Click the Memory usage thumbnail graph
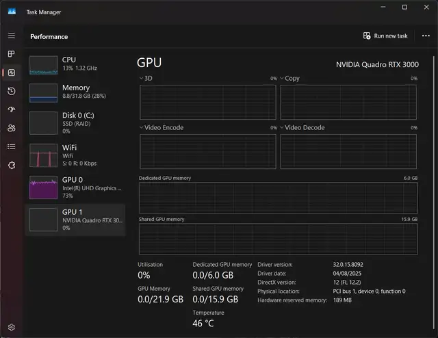Viewport: 438px width, 338px height. coord(44,93)
